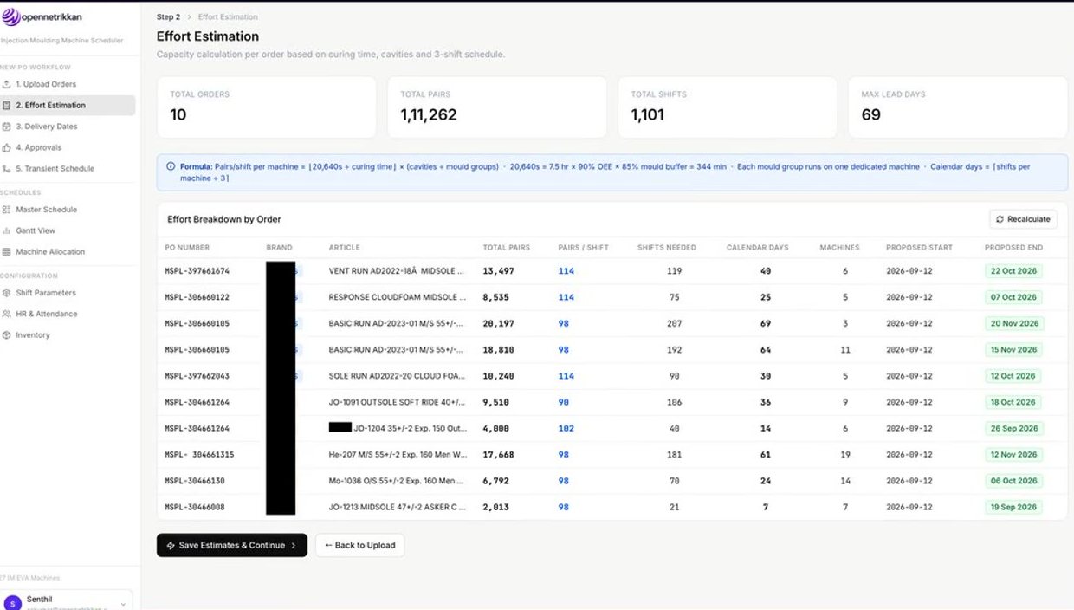The height and width of the screenshot is (610, 1074).
Task: Open Inventory configuration
Action: (x=68, y=335)
